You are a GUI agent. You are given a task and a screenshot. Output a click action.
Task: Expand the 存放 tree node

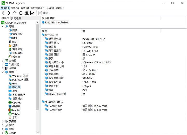click(3, 125)
